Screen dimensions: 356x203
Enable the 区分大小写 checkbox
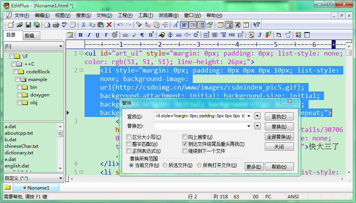[x=129, y=137]
